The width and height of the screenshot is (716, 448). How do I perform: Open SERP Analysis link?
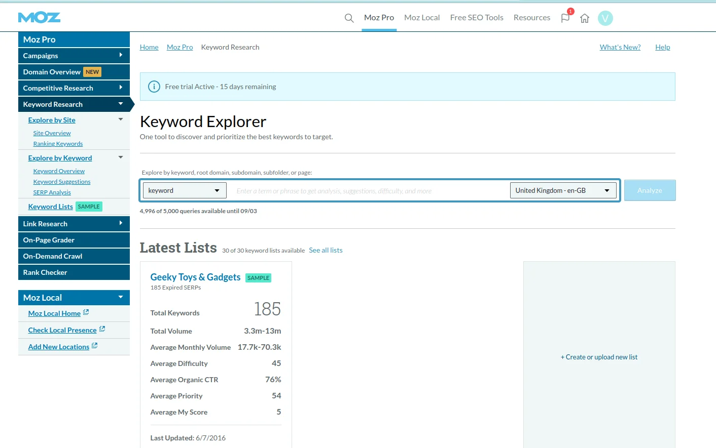point(52,192)
